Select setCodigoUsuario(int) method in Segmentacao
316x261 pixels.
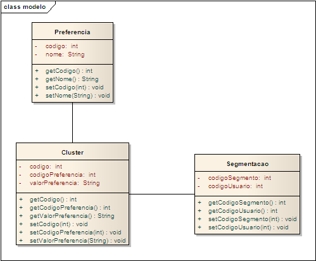(248, 227)
